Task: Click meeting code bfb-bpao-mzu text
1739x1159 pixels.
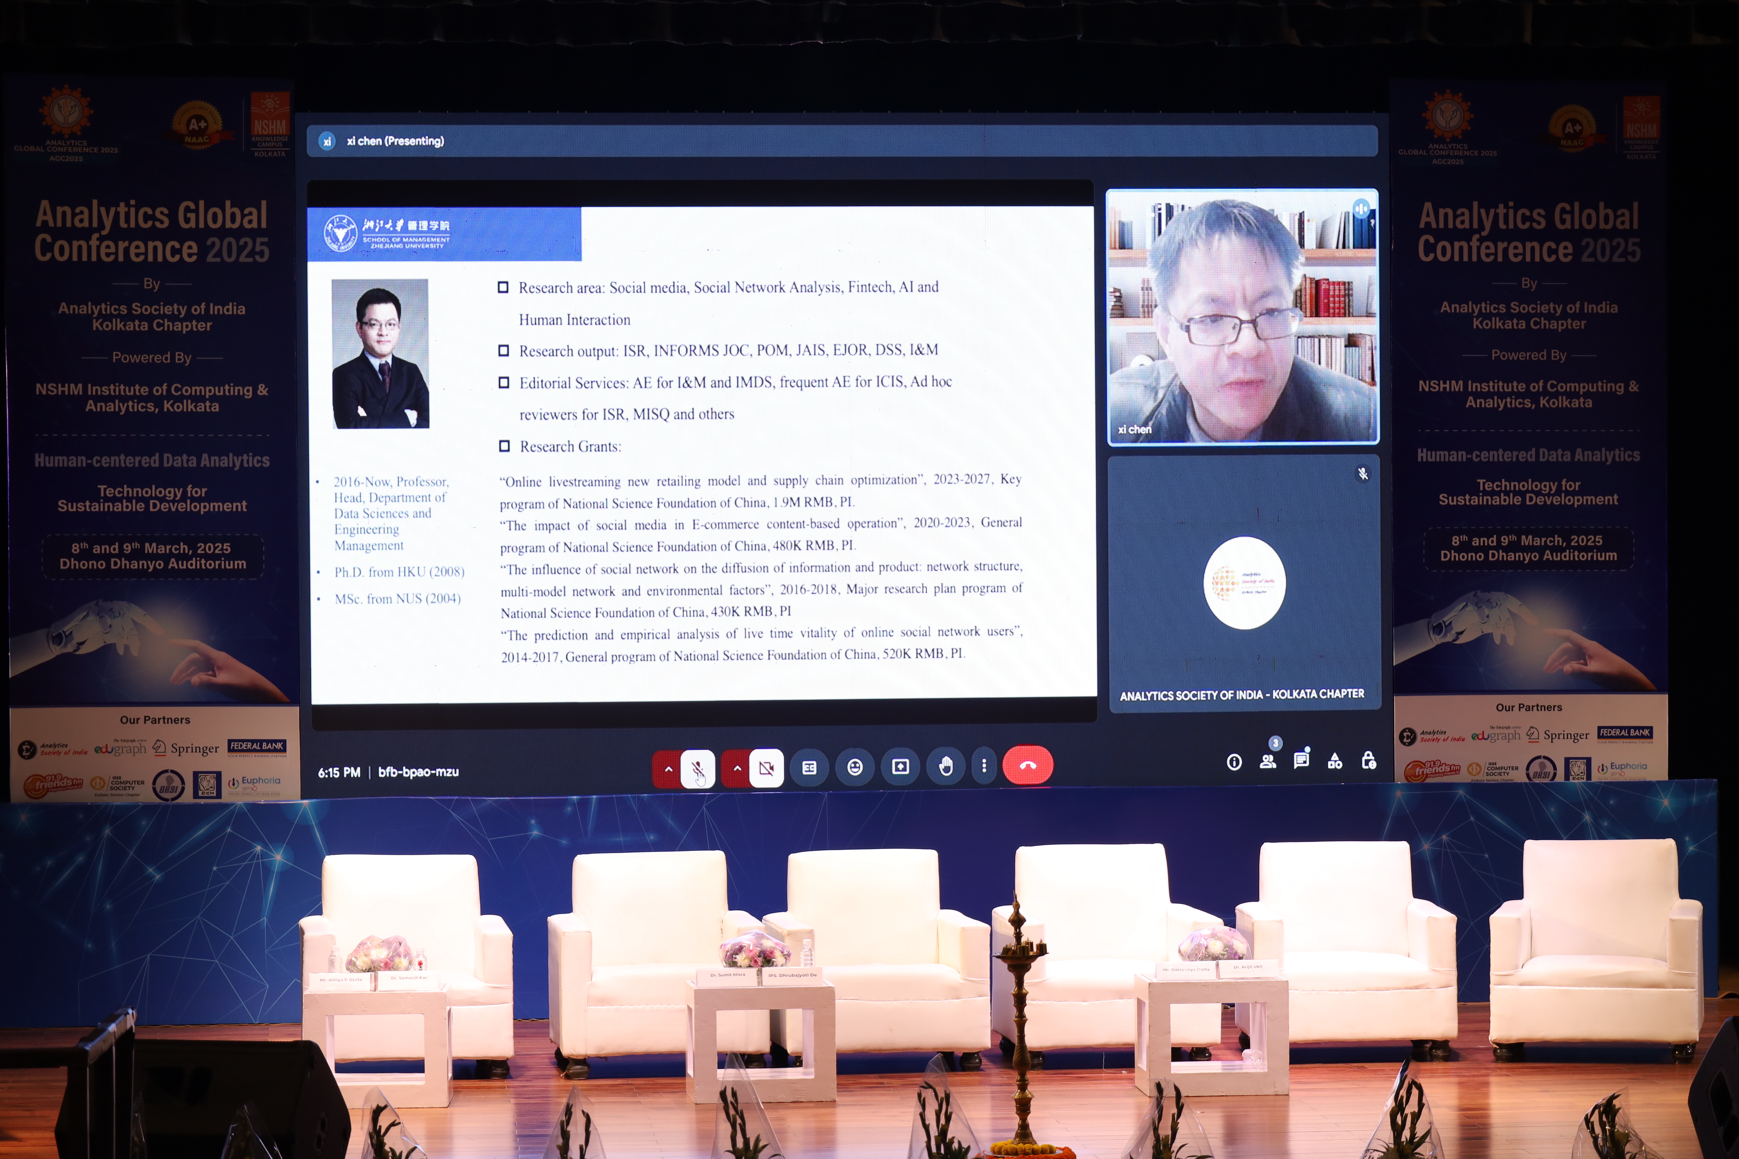Action: (419, 772)
